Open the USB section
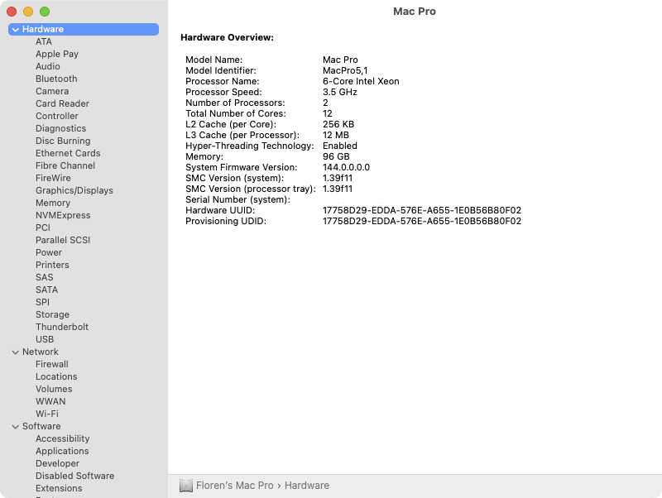 [45, 339]
